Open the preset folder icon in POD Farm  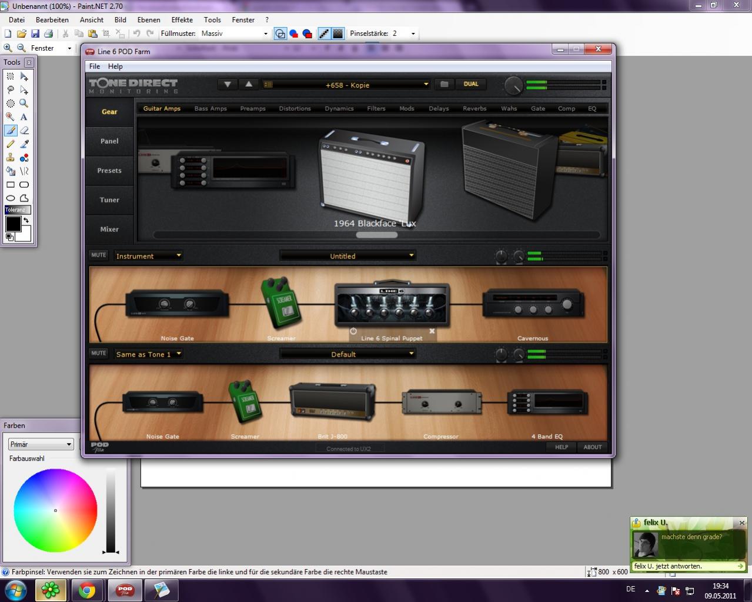(444, 84)
